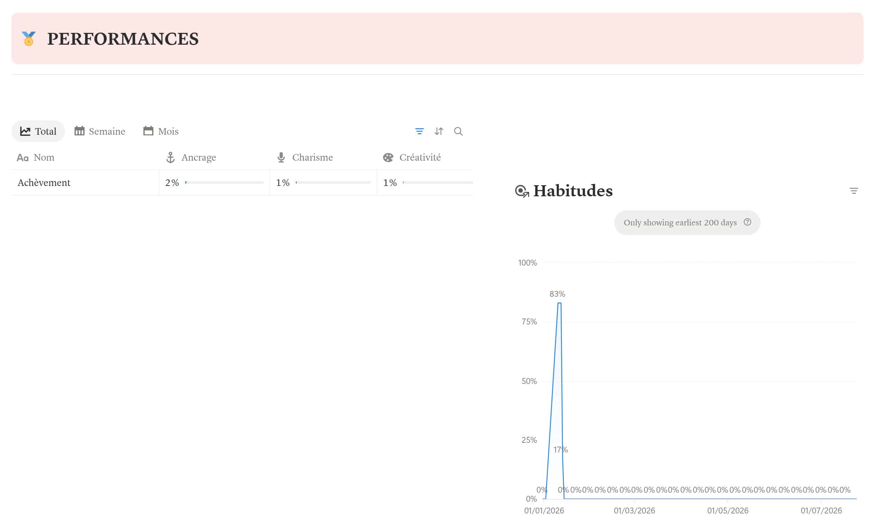Click the 83% peak label on the chart
This screenshot has width=882, height=528.
tap(557, 294)
